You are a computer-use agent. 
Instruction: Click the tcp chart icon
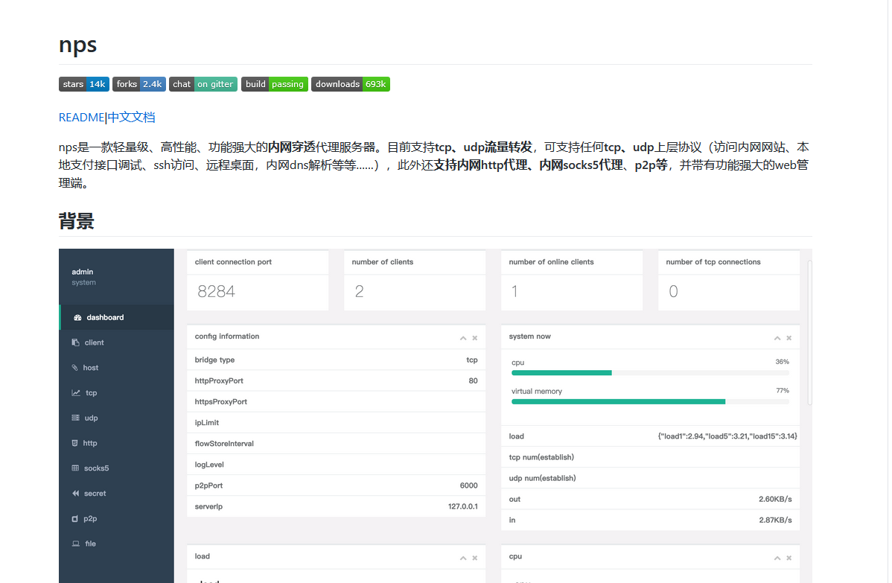coord(76,392)
